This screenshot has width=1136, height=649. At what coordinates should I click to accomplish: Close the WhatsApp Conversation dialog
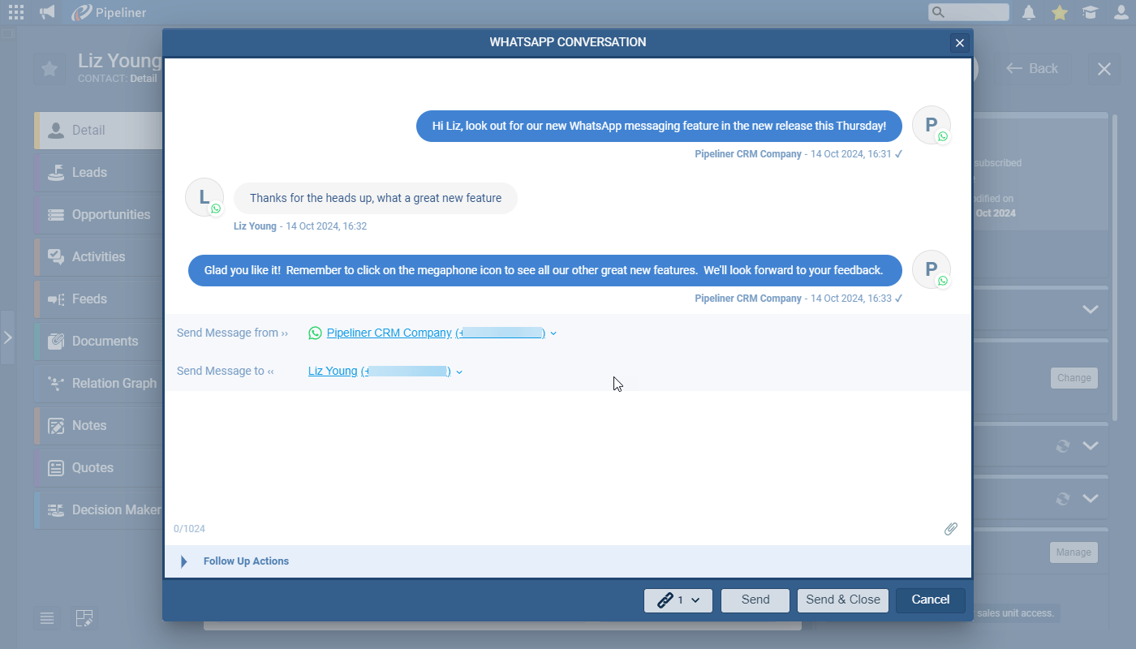coord(959,44)
